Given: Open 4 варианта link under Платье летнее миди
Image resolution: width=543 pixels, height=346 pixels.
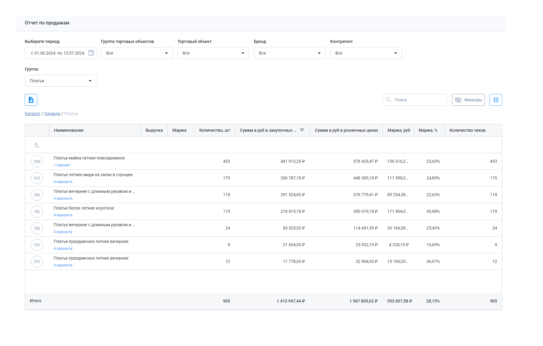Looking at the screenshot, I should coord(63,182).
